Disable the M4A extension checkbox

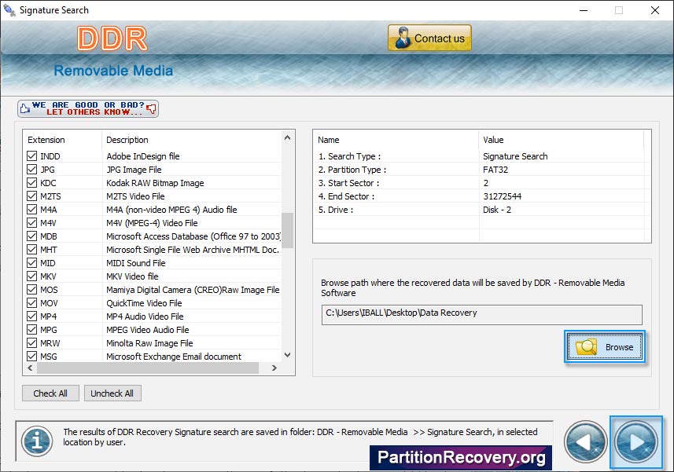(x=31, y=210)
